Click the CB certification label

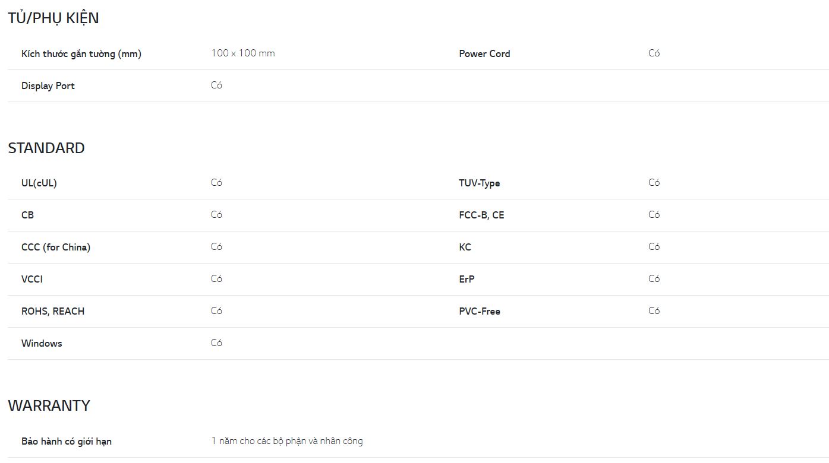pos(27,215)
